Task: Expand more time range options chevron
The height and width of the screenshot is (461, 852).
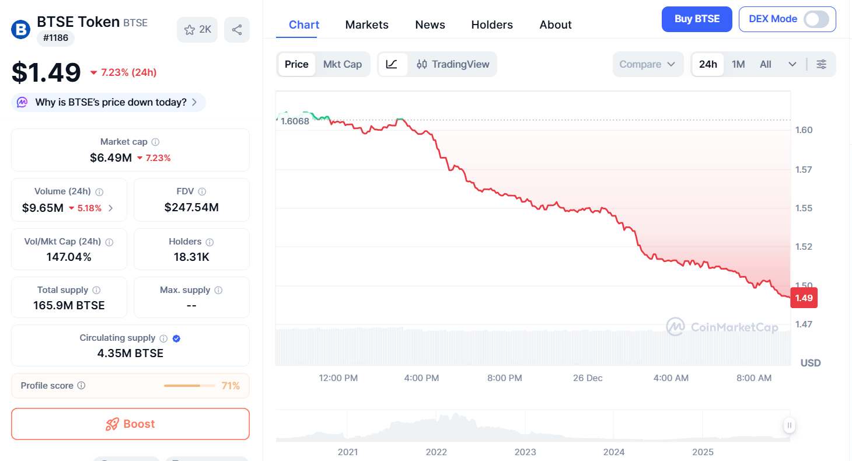Action: [x=792, y=64]
